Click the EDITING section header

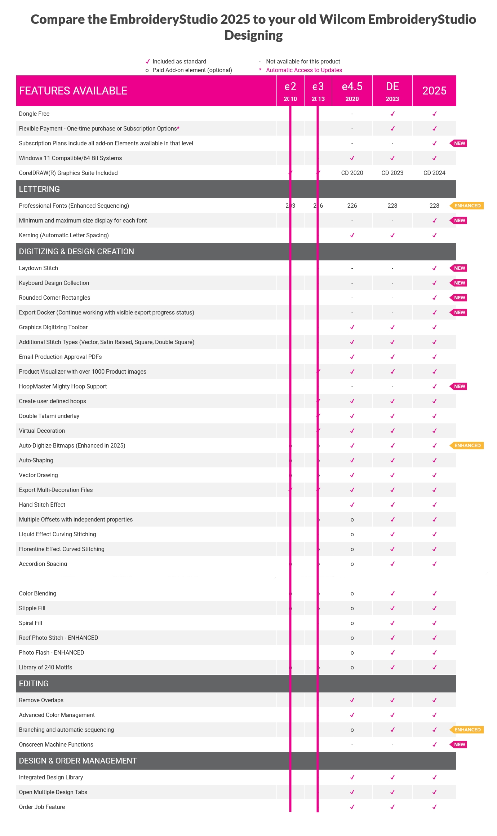tap(34, 683)
